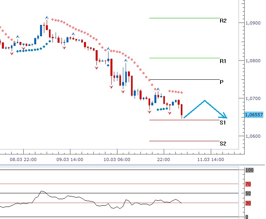
Task: Select the R2 resistance level label
Action: (x=223, y=21)
